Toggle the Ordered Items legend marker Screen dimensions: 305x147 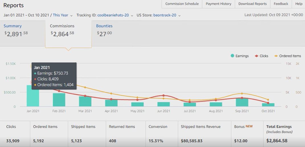click(276, 56)
